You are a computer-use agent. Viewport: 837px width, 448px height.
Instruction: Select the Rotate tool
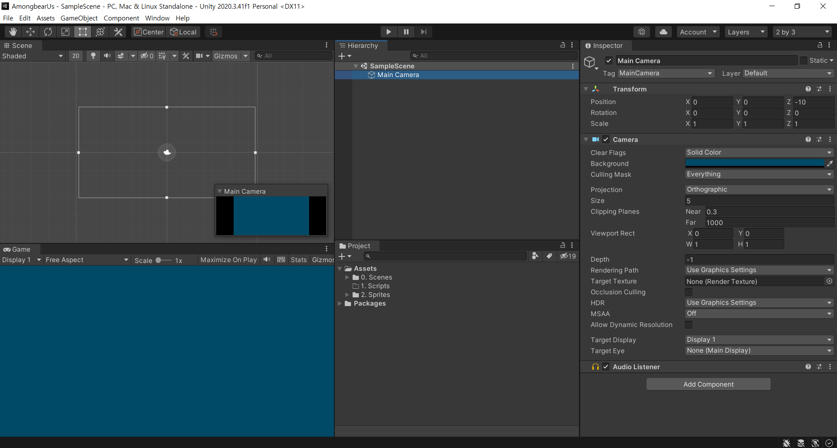click(48, 32)
